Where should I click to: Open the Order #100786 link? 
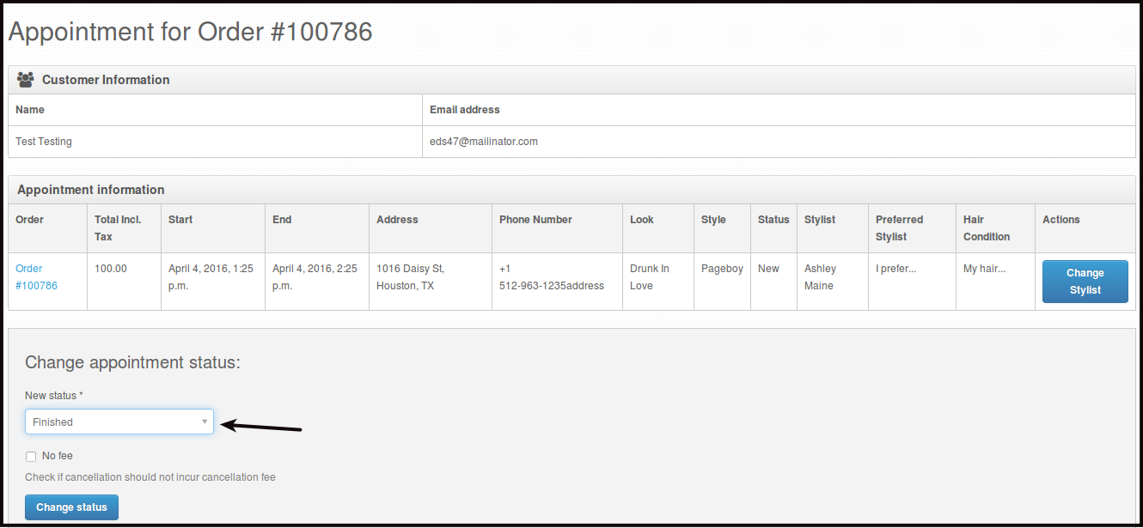tap(36, 277)
